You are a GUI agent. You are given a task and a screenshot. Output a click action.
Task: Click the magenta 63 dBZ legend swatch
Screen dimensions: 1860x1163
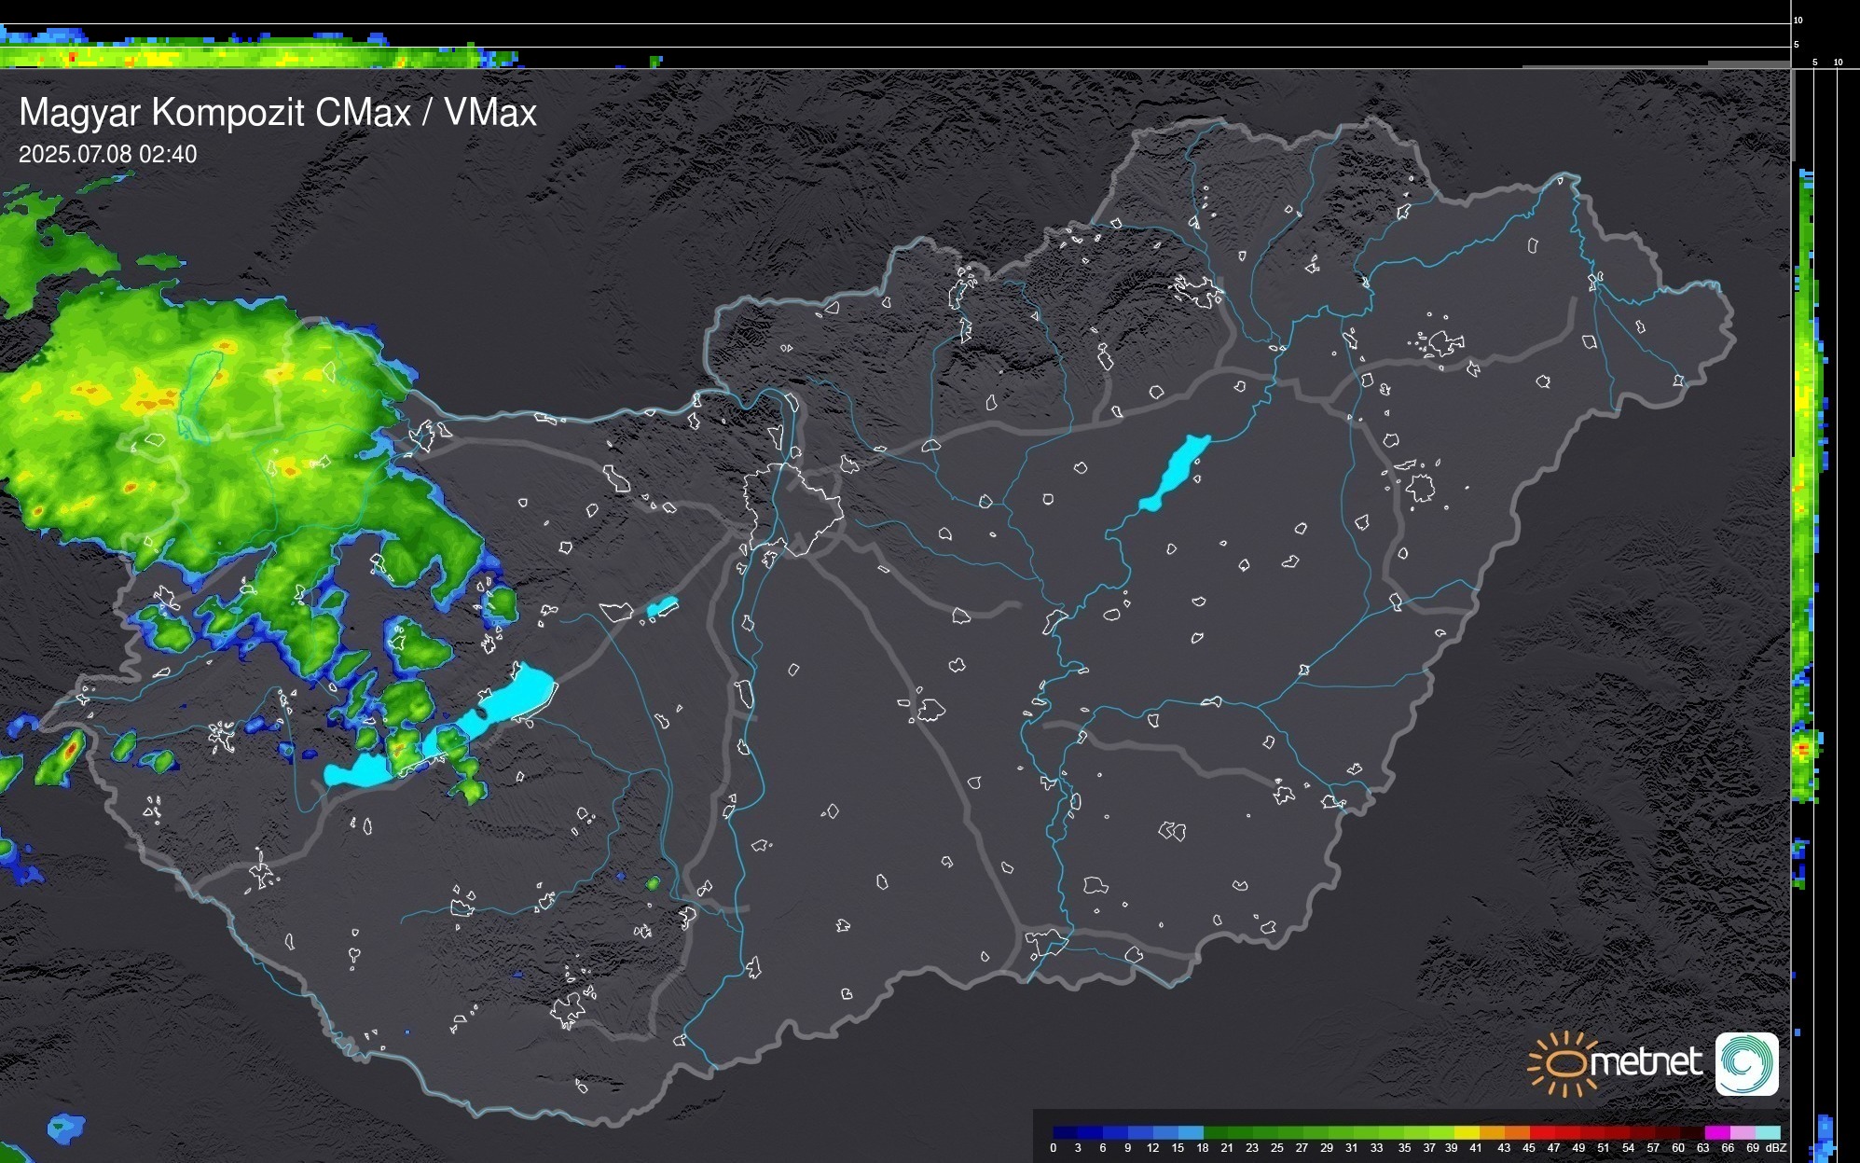1716,1132
